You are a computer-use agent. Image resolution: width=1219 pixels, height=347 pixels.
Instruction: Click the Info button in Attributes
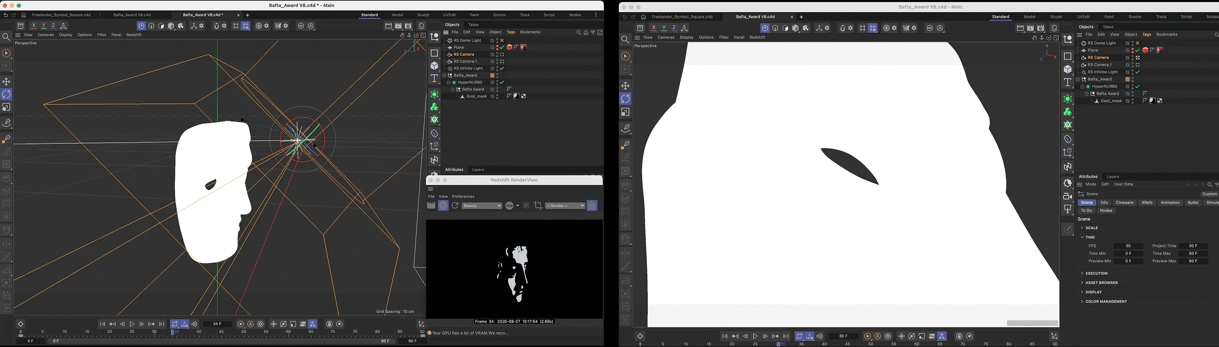tap(1104, 203)
